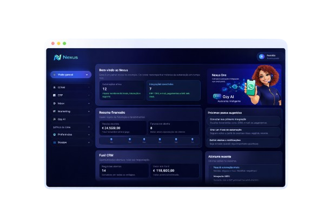
Task: Open the Negócios abertos card
Action: coord(124,171)
